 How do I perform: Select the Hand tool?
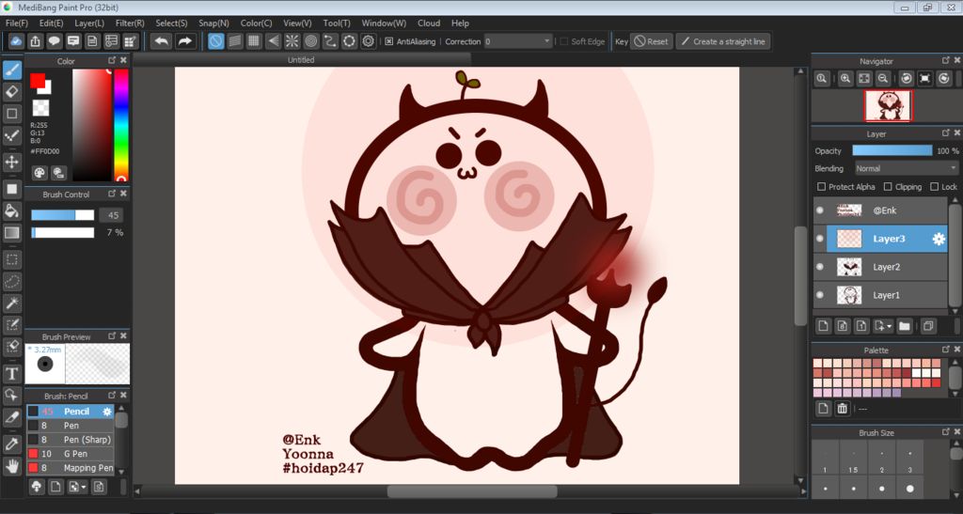11,467
